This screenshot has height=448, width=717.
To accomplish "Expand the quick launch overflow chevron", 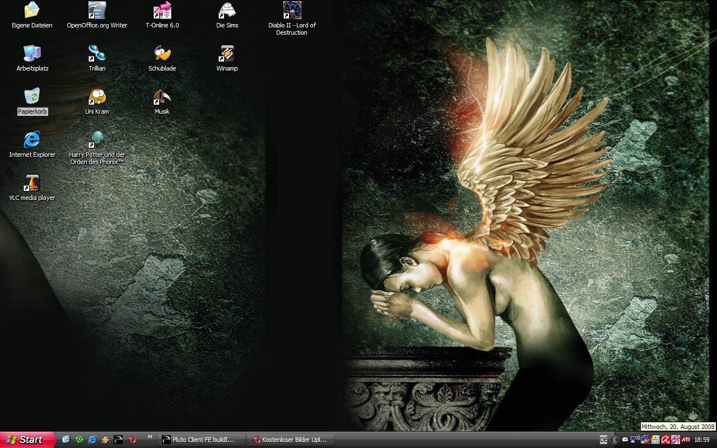I will click(150, 437).
